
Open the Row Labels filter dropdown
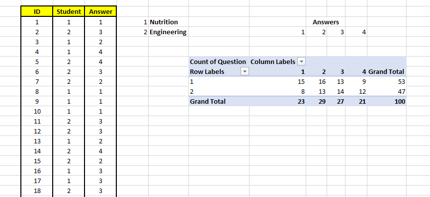[245, 71]
